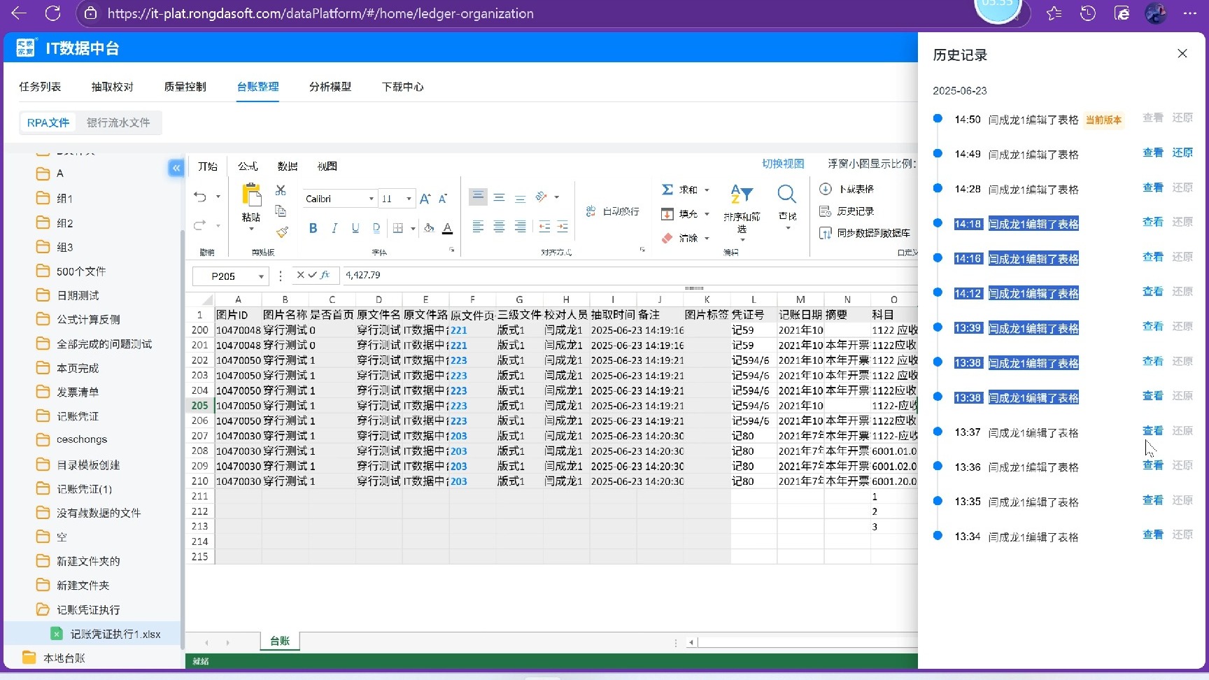Image resolution: width=1209 pixels, height=680 pixels.
Task: View the 13:34 history version
Action: click(x=1153, y=534)
